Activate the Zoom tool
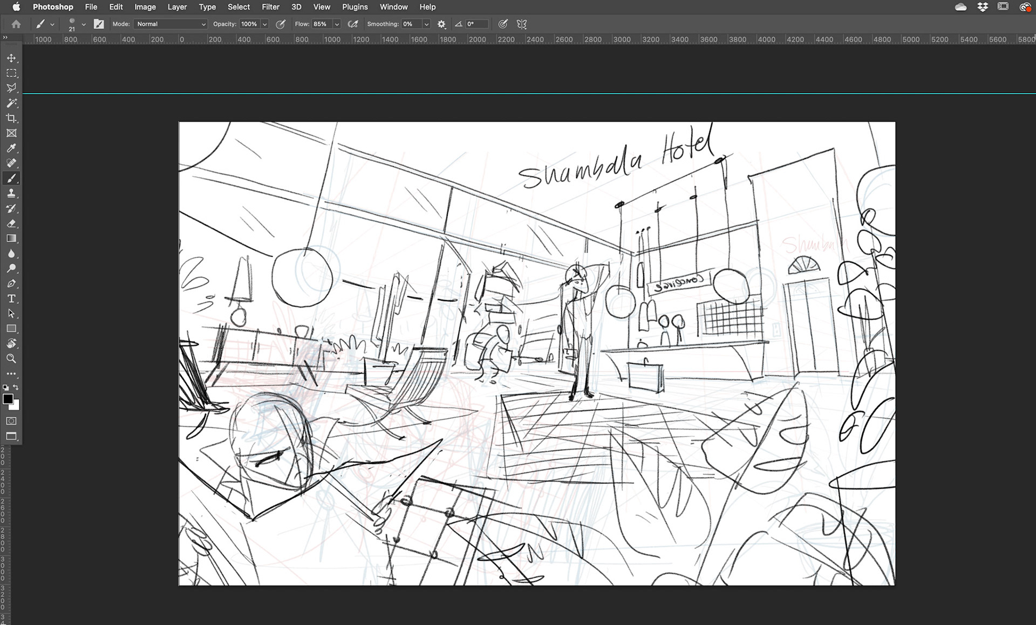 pos(12,358)
